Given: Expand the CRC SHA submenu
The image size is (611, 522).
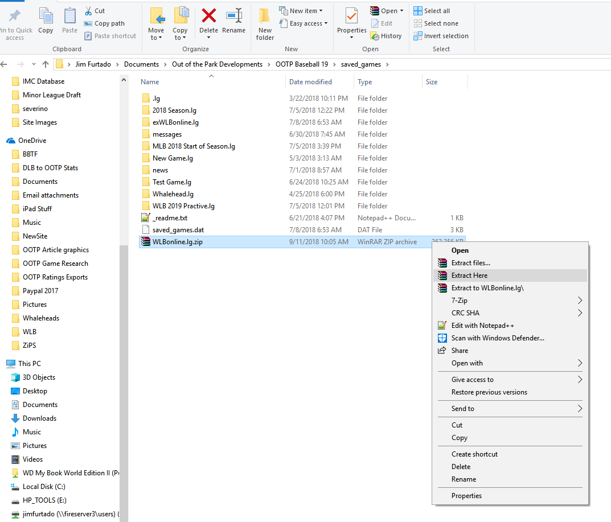Looking at the screenshot, I should [x=510, y=313].
